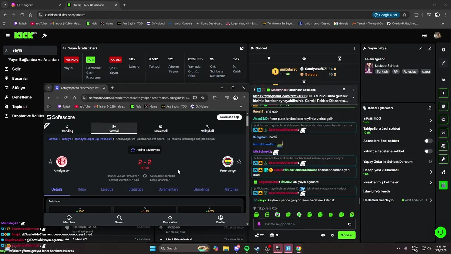451x254 pixels.
Task: Open Yavaş mod settings arrow
Action: (x=430, y=120)
